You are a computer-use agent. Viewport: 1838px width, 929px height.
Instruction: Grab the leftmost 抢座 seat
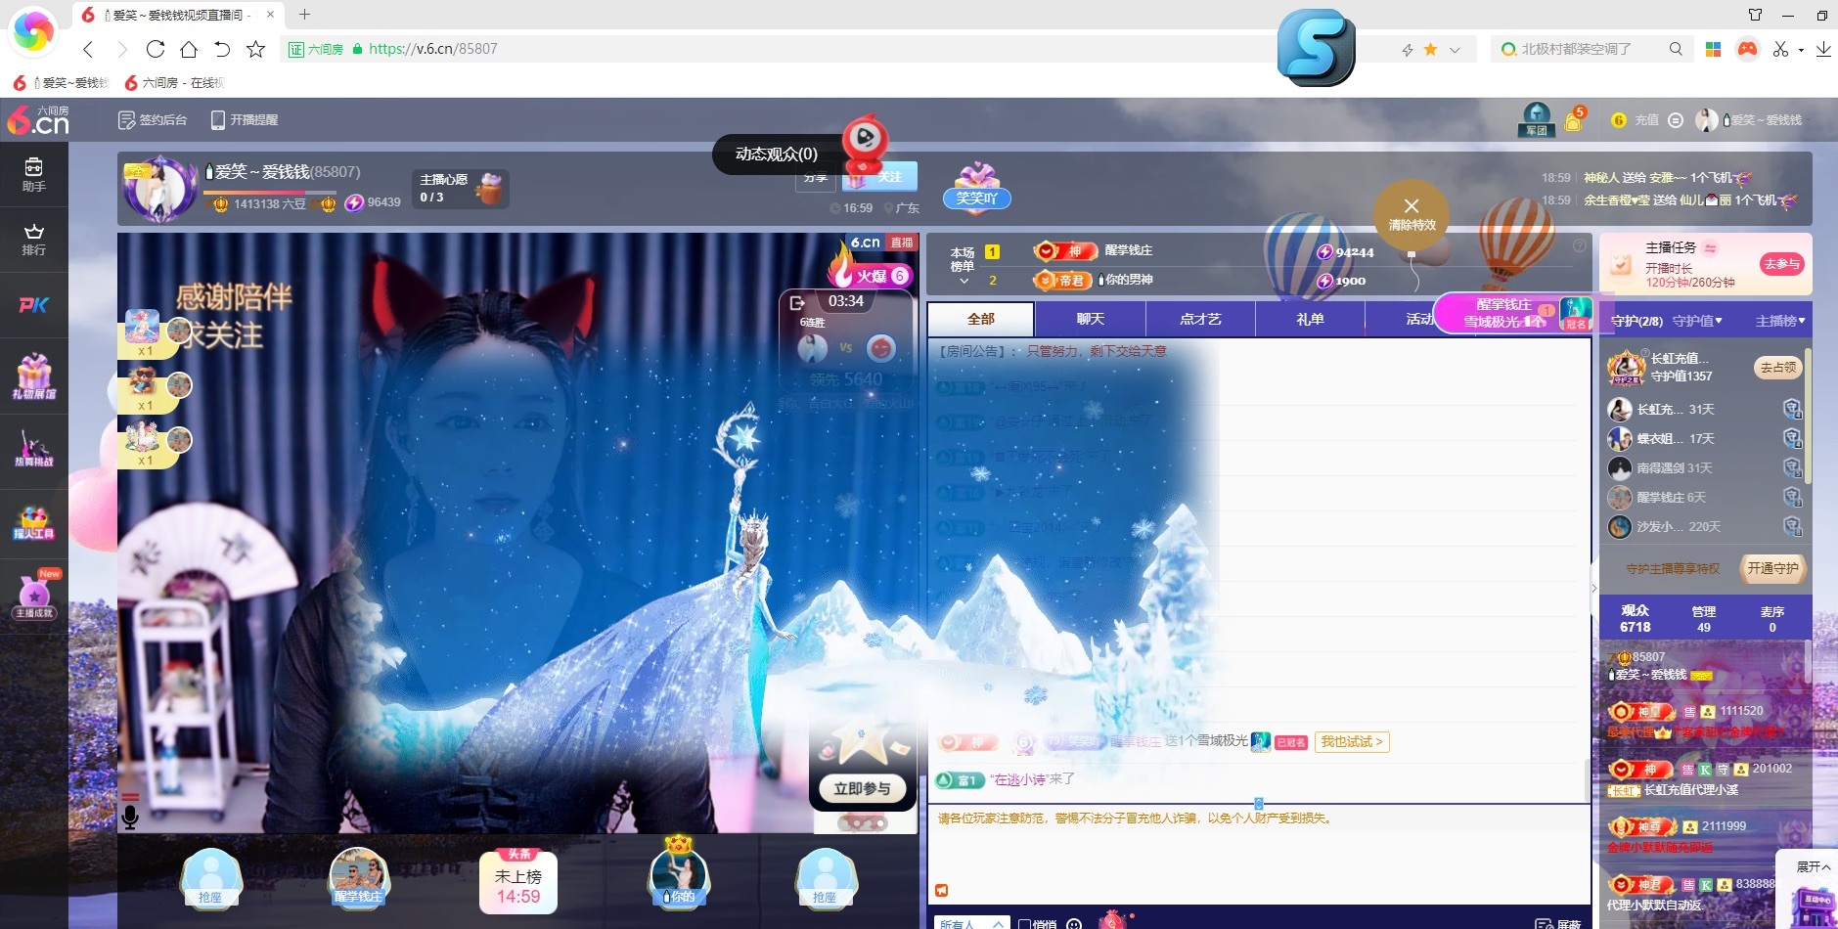tap(210, 877)
